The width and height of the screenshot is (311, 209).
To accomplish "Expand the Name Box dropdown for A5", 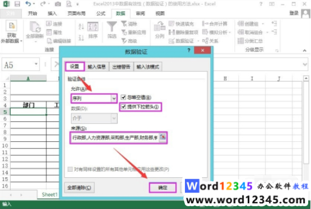I will coord(36,64).
